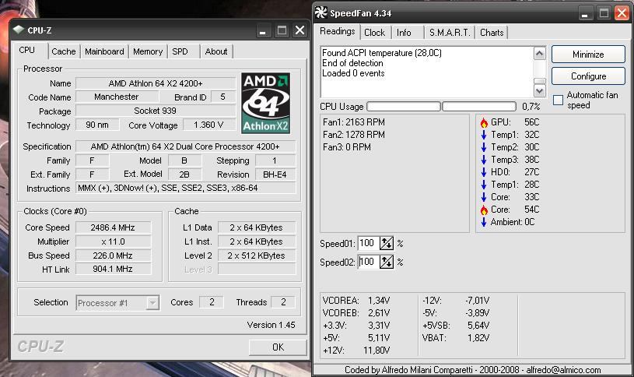Viewport: 634px width, 377px height.
Task: Click the HT Link 904.1 MHz value
Action: (x=113, y=269)
